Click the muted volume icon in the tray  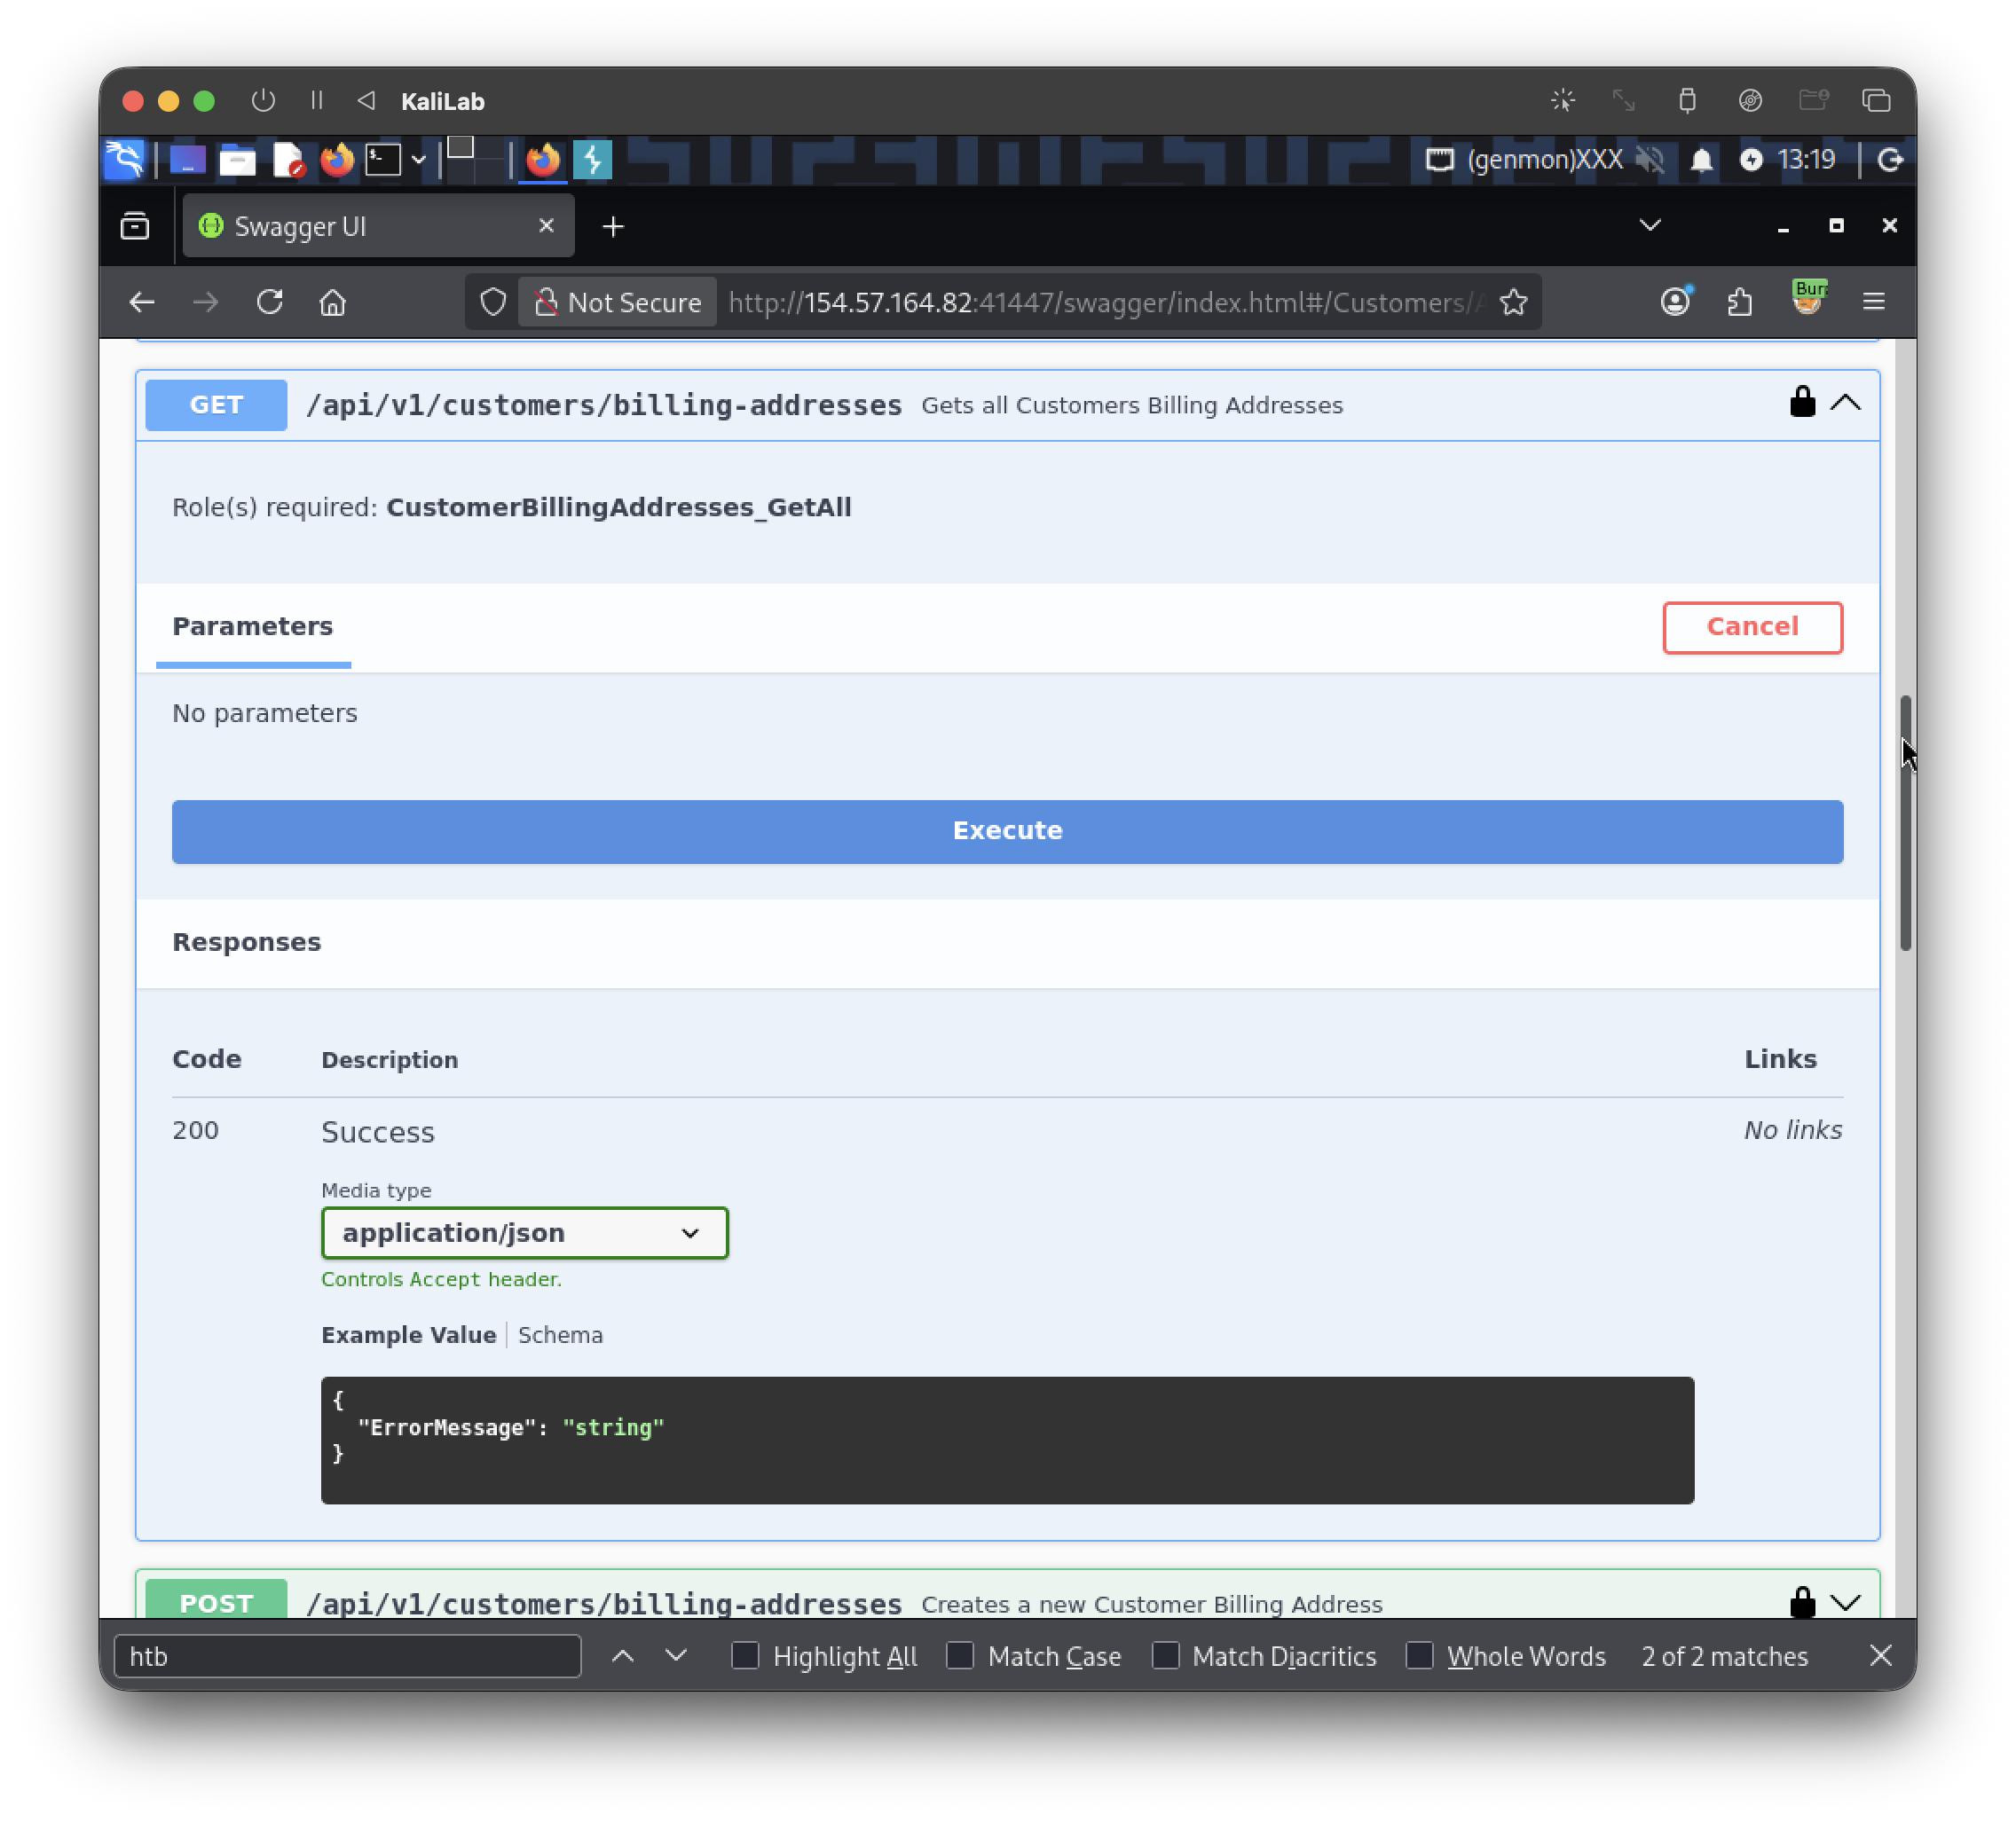click(x=1650, y=160)
